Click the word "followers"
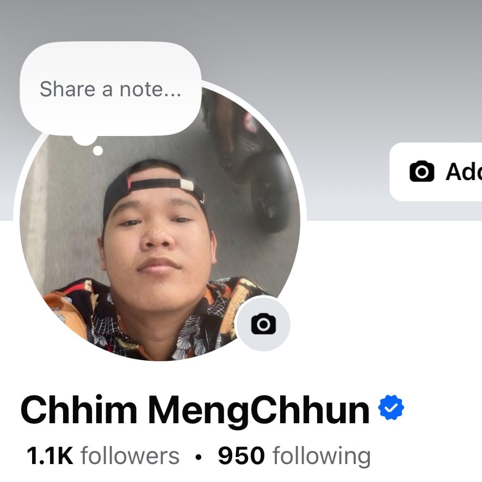482x482 pixels. tap(130, 455)
